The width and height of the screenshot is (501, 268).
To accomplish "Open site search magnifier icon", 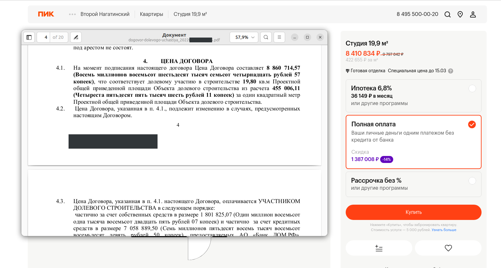I will (x=447, y=14).
